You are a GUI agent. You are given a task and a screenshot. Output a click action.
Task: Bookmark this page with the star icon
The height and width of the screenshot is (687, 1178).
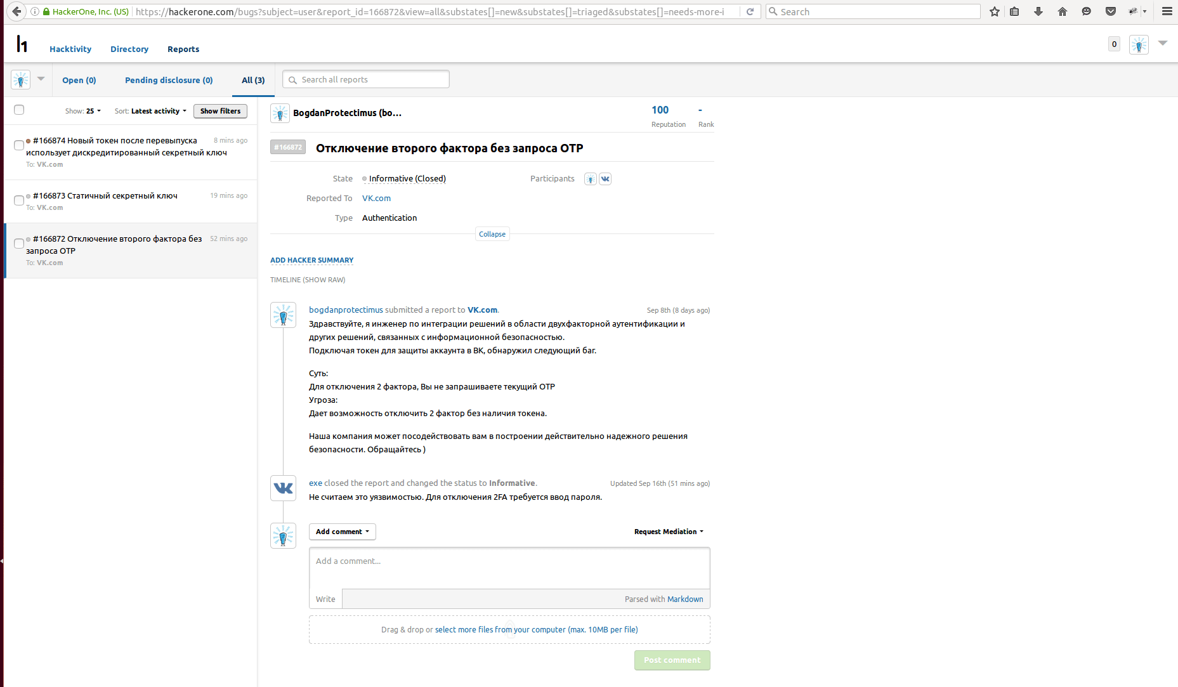pos(994,11)
